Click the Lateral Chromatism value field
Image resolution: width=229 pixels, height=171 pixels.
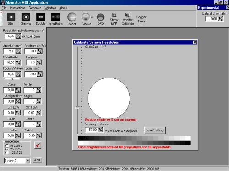coord(212,19)
